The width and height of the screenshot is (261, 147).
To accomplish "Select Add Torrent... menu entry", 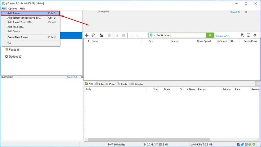I will [x=30, y=13].
